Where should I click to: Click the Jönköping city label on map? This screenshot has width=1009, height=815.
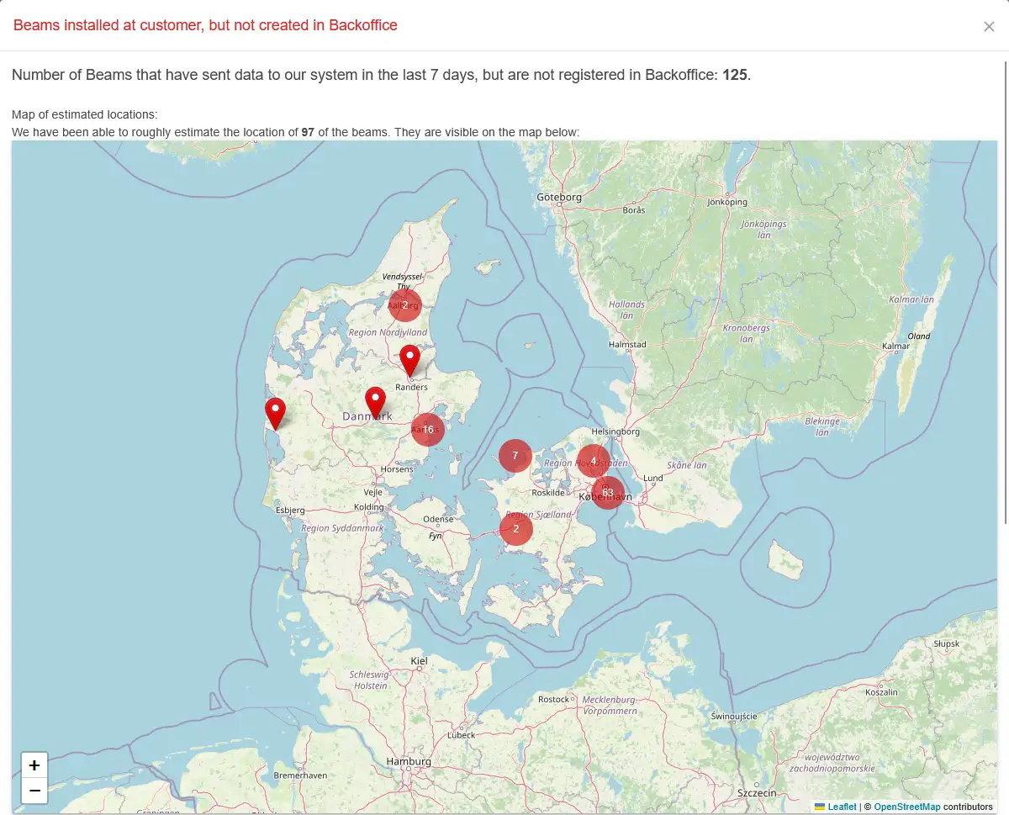(x=727, y=202)
